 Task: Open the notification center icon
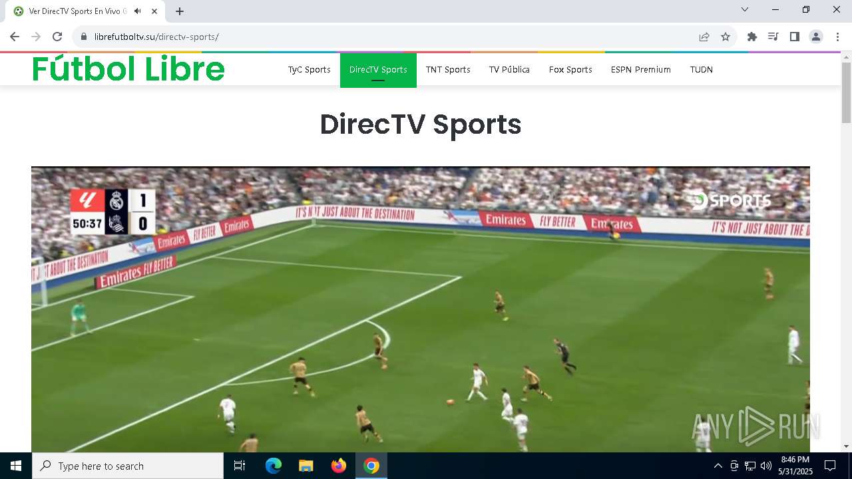coord(830,466)
